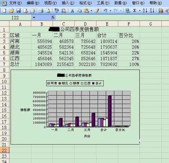Click the E-mail toolbar icon

click(x=33, y=10)
